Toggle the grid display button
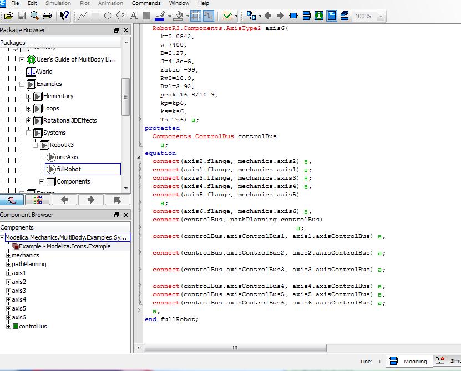Image resolution: width=461 pixels, height=371 pixels. [x=196, y=16]
